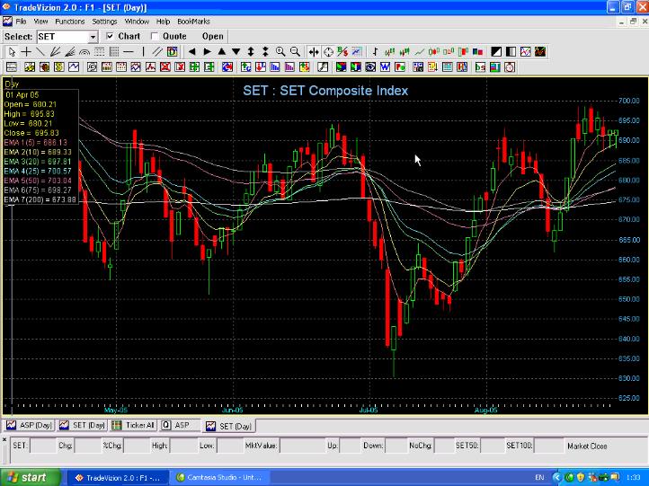This screenshot has width=649, height=486.
Task: Uncheck the Chart checkbox
Action: (110, 37)
